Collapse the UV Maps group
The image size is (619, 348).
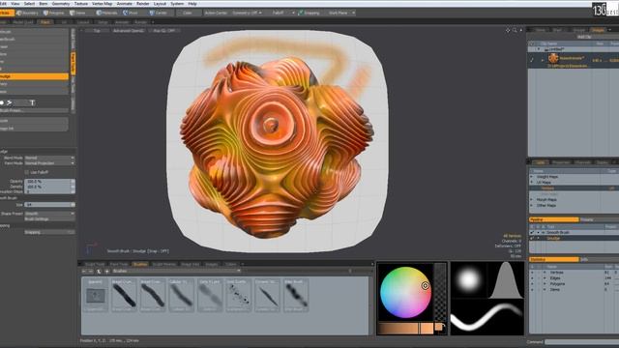[x=531, y=183]
